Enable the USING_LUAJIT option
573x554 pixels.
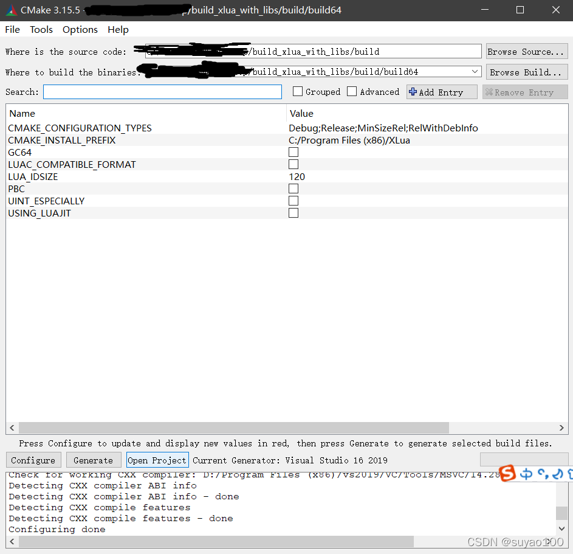[x=293, y=213]
